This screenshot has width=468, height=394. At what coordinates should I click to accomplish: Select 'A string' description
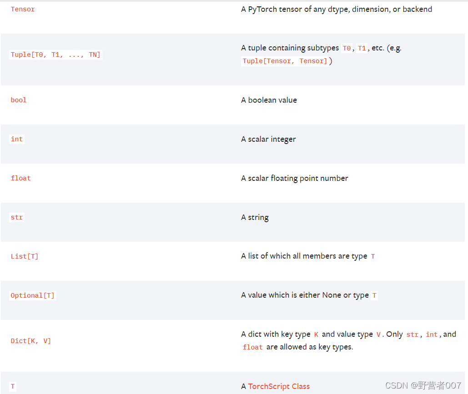[255, 217]
